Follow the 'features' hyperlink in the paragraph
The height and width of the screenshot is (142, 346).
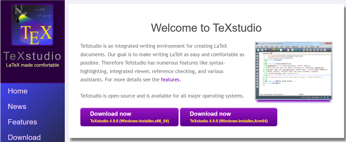(170, 79)
